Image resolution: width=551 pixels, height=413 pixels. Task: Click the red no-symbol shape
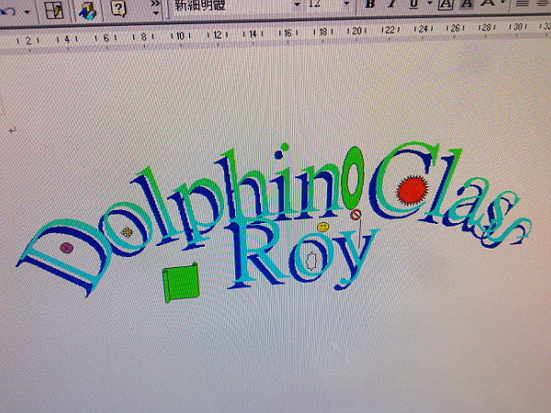click(x=355, y=215)
